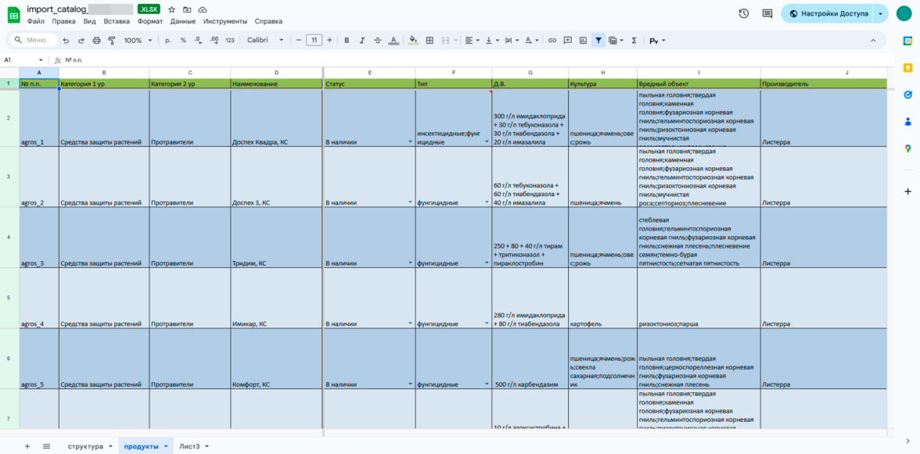This screenshot has width=920, height=454.
Task: Star the import_catalog document
Action: 171,9
